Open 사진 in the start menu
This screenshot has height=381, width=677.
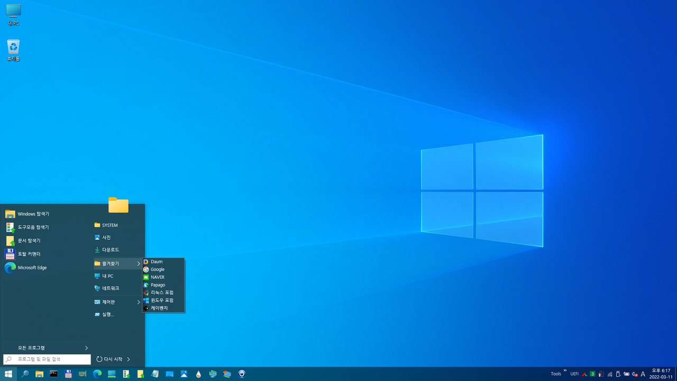[117, 238]
